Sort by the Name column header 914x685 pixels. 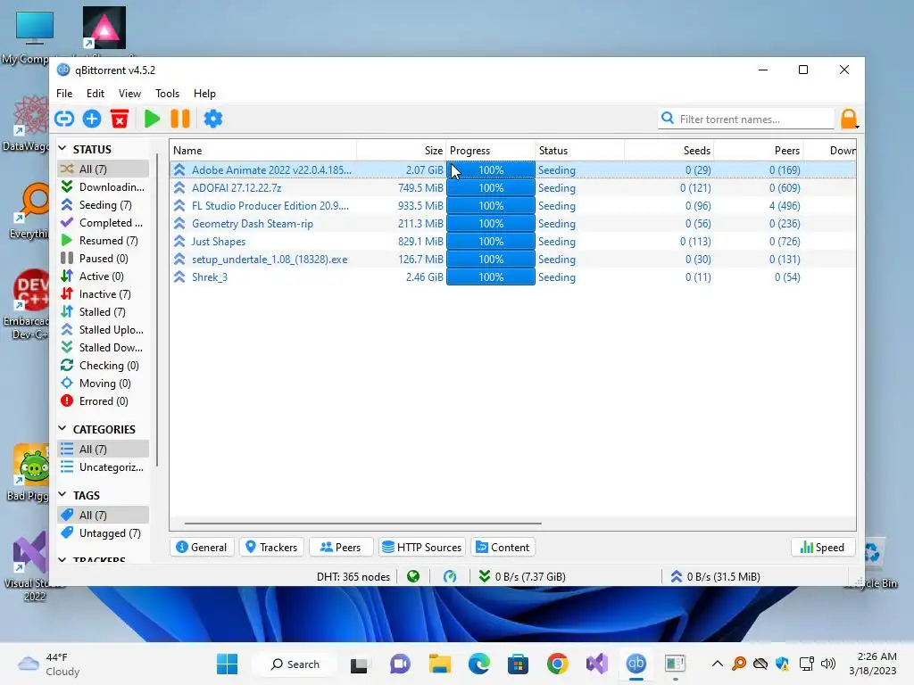[x=263, y=150]
